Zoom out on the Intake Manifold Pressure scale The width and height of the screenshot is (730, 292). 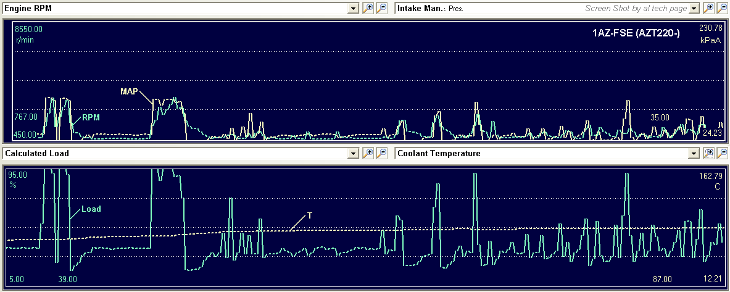click(723, 8)
